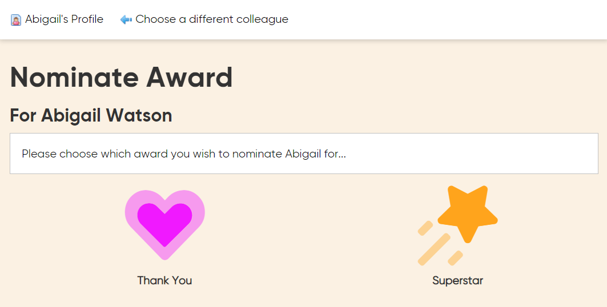Click the pale orange star trail streaks
The image size is (607, 307).
(x=435, y=249)
